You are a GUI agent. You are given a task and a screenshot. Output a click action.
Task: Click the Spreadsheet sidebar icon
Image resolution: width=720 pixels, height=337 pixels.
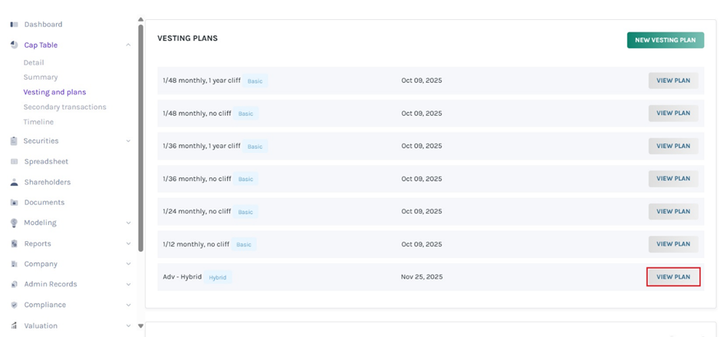tap(14, 162)
